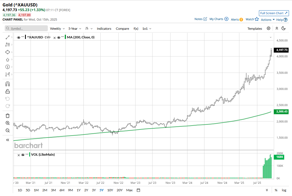Toggle log scale on the chart
The width and height of the screenshot is (292, 196).
point(284,190)
